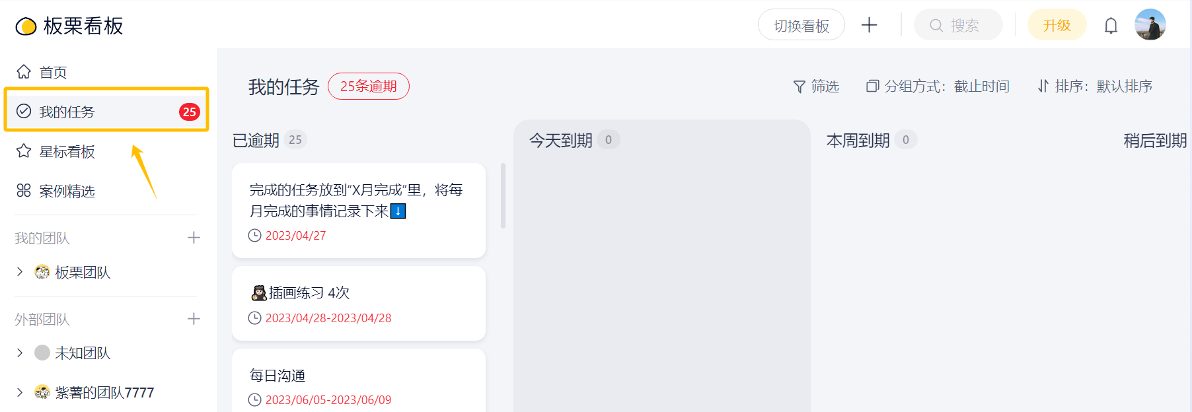Expand the 紫薯的团队7777 node
Viewport: 1192px width, 412px height.
click(20, 392)
